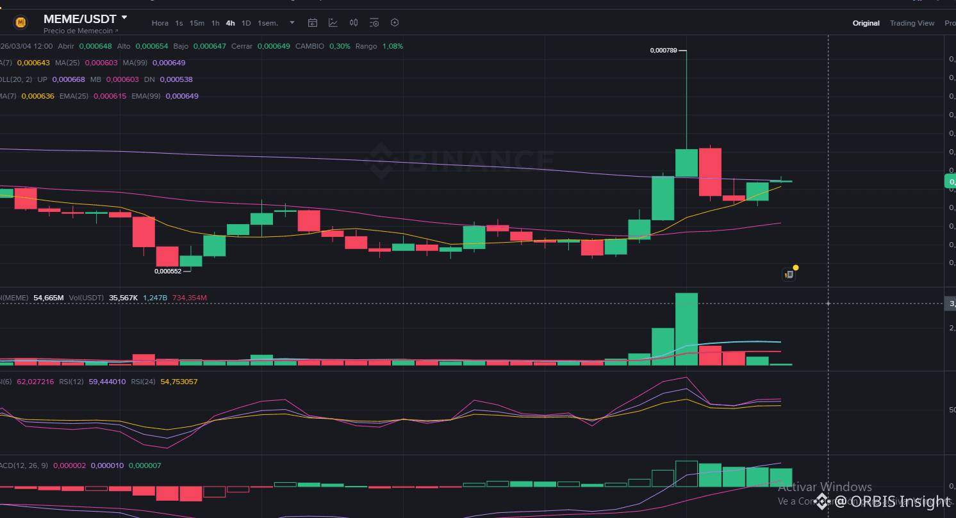Click the MA(25) indicator label
956x518 pixels.
(68, 63)
